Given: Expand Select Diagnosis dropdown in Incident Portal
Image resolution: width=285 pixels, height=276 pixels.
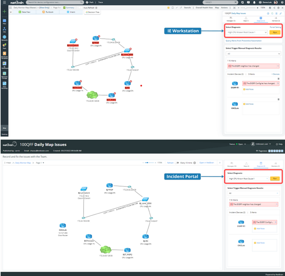Looking at the screenshot, I should tap(248, 178).
